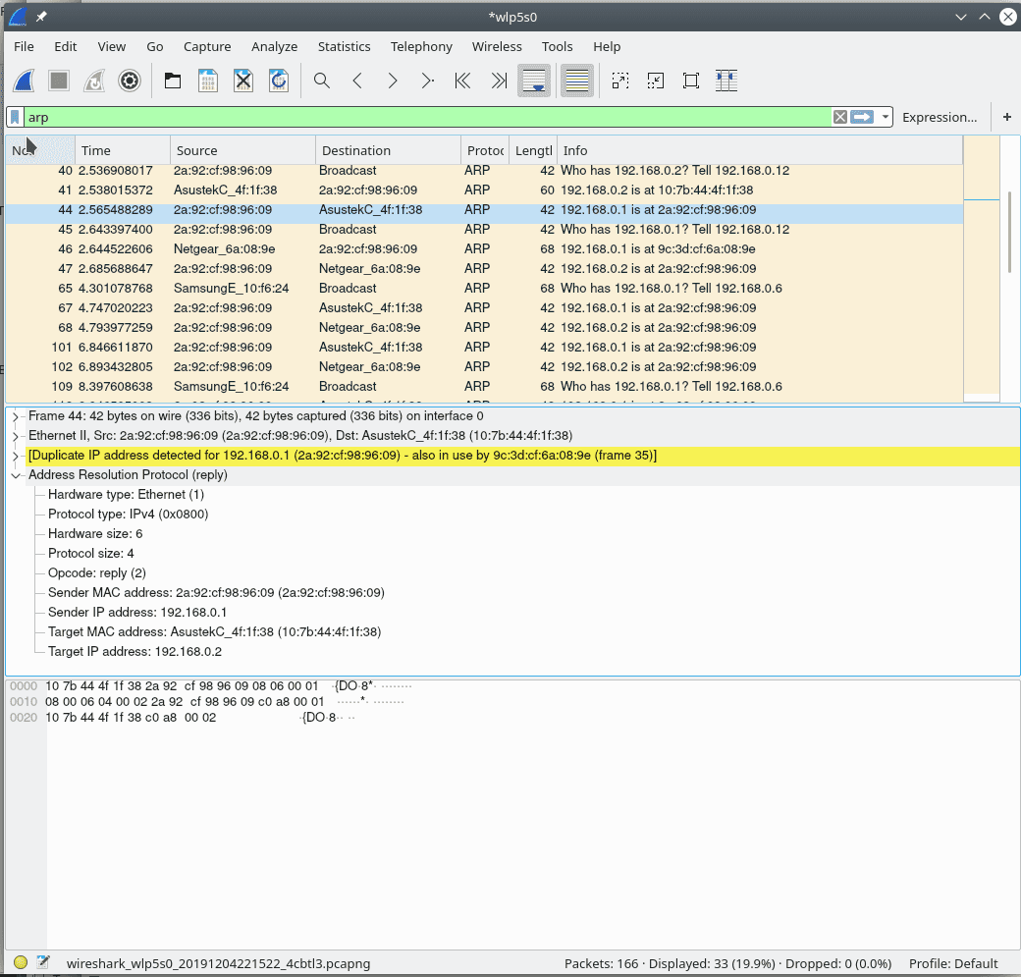Open the Tools menu
This screenshot has width=1021, height=977.
558,46
